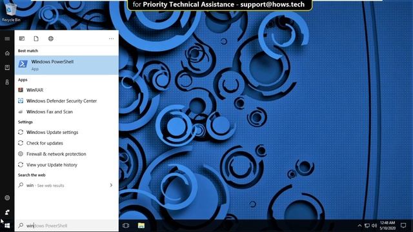Click the Best match section header
413x232 pixels.
(28, 51)
